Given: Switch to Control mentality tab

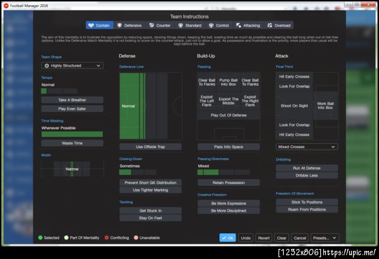Looking at the screenshot, I should [x=219, y=25].
